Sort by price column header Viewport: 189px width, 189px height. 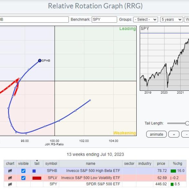161,163
